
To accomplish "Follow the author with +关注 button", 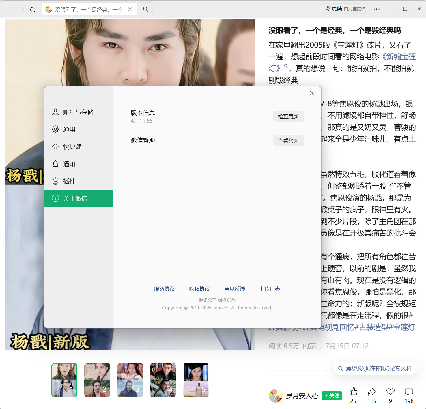I will (332, 396).
